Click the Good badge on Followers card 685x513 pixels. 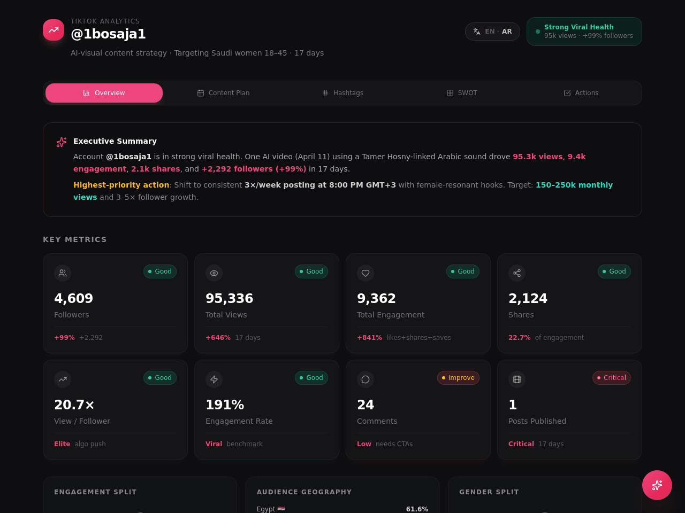coord(160,271)
